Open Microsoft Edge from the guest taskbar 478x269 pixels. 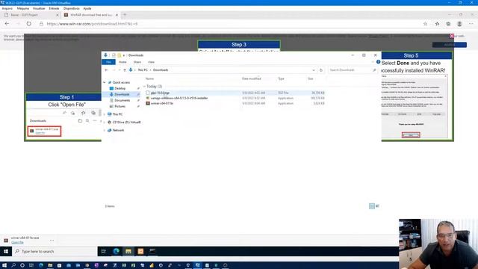pos(117,251)
